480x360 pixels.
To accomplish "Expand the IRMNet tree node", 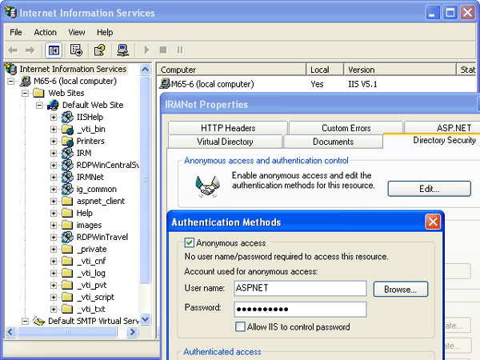I will [x=54, y=177].
